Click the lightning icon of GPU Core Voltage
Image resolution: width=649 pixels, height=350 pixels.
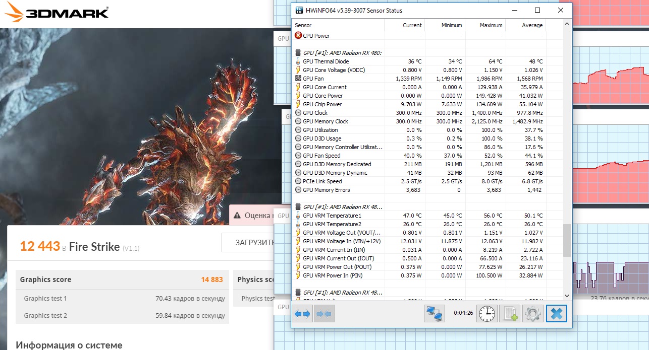pos(298,70)
